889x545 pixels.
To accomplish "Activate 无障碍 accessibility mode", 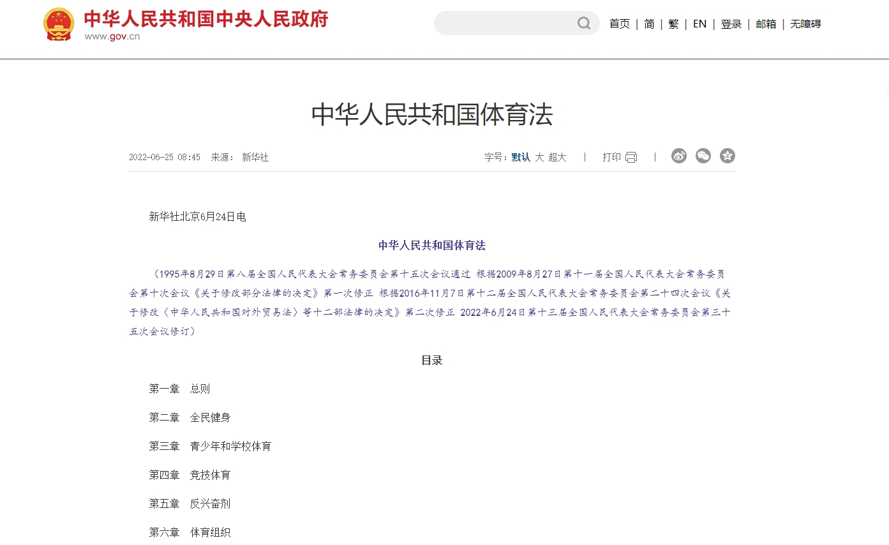I will click(805, 24).
